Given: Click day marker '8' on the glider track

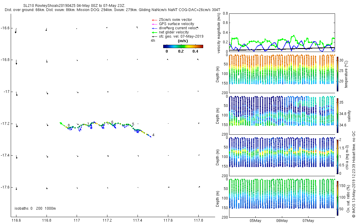Looking at the screenshot, I should pyautogui.click(x=69, y=125).
